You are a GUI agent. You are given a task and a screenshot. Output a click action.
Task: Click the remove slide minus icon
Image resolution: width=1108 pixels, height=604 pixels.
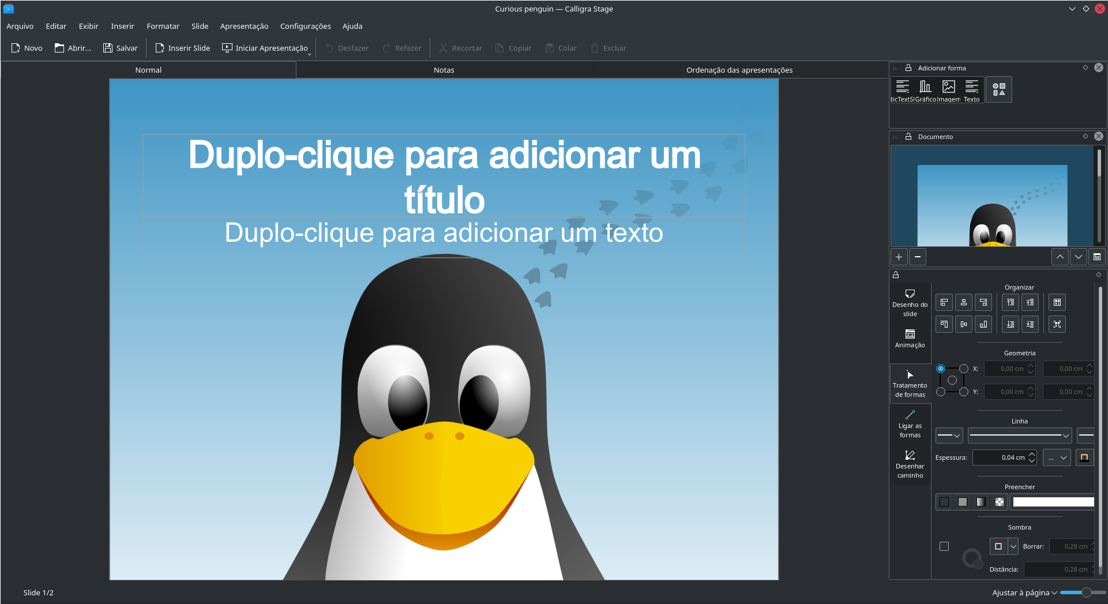(x=917, y=257)
